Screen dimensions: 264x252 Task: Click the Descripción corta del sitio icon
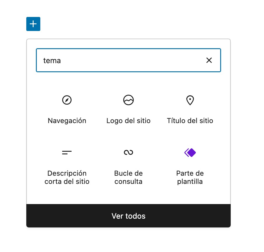(x=67, y=152)
